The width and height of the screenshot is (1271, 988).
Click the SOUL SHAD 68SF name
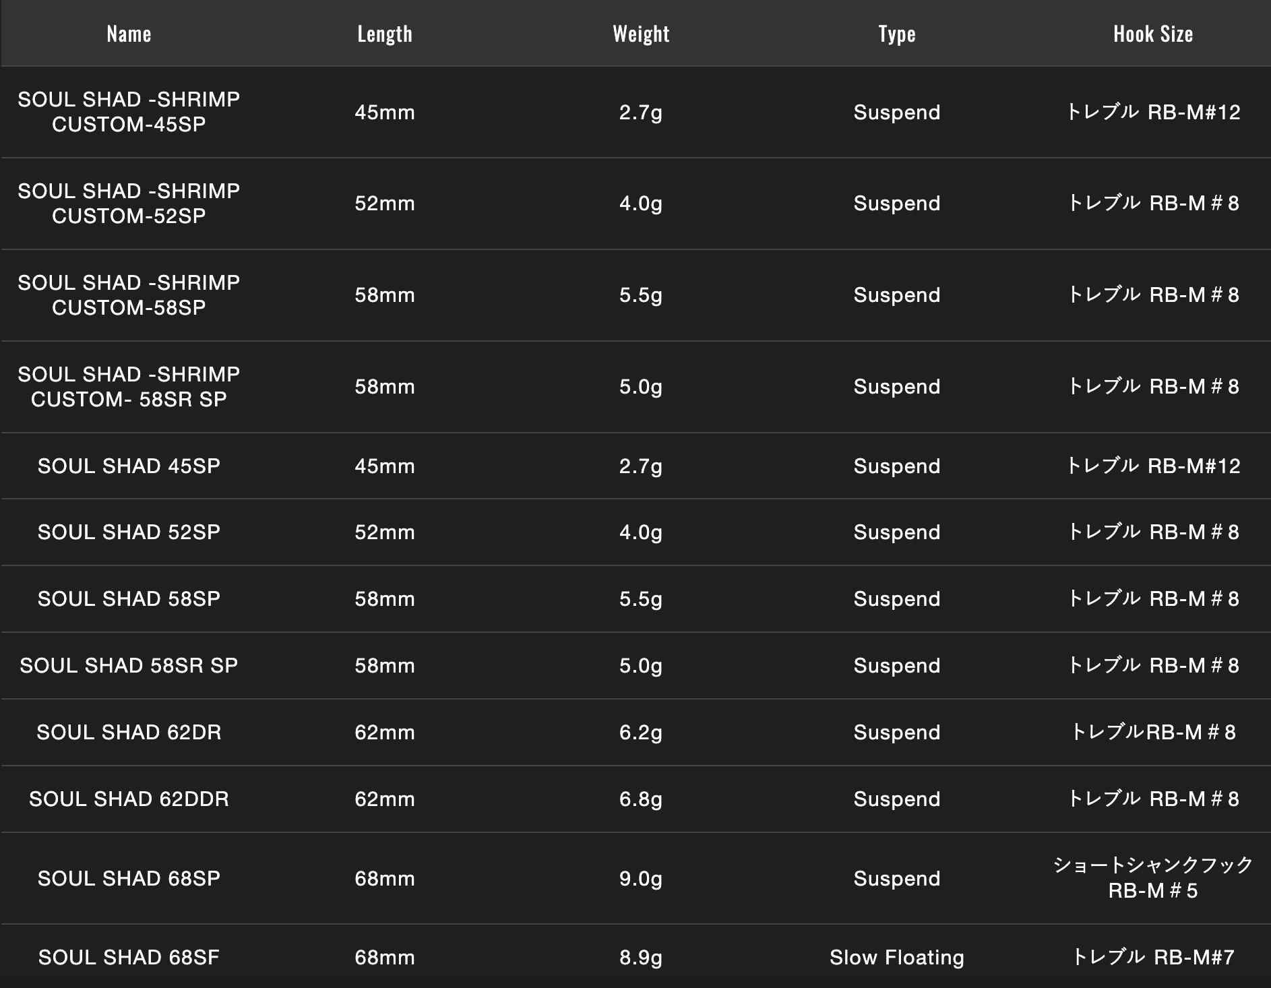tap(129, 957)
